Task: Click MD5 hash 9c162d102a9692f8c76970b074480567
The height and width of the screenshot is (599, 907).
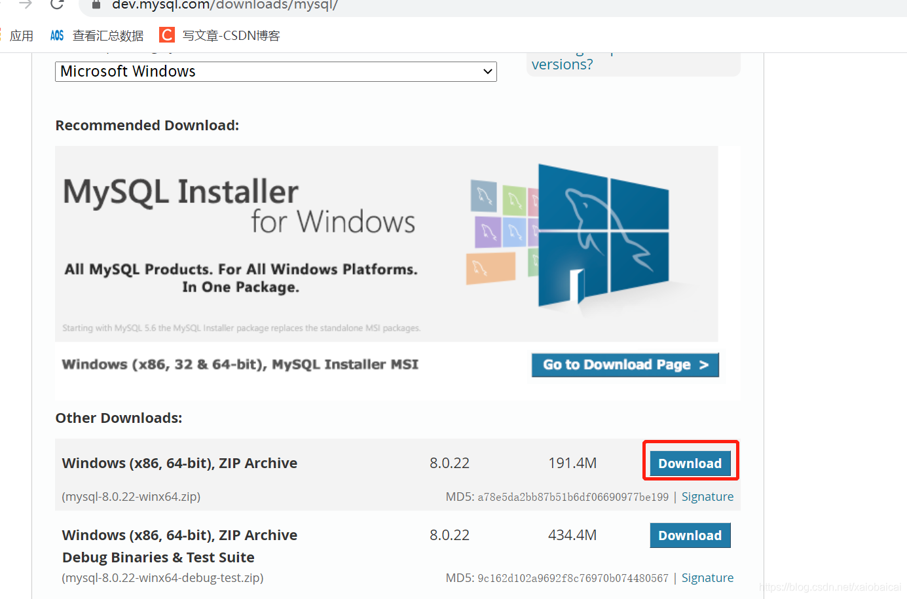Action: pos(573,578)
